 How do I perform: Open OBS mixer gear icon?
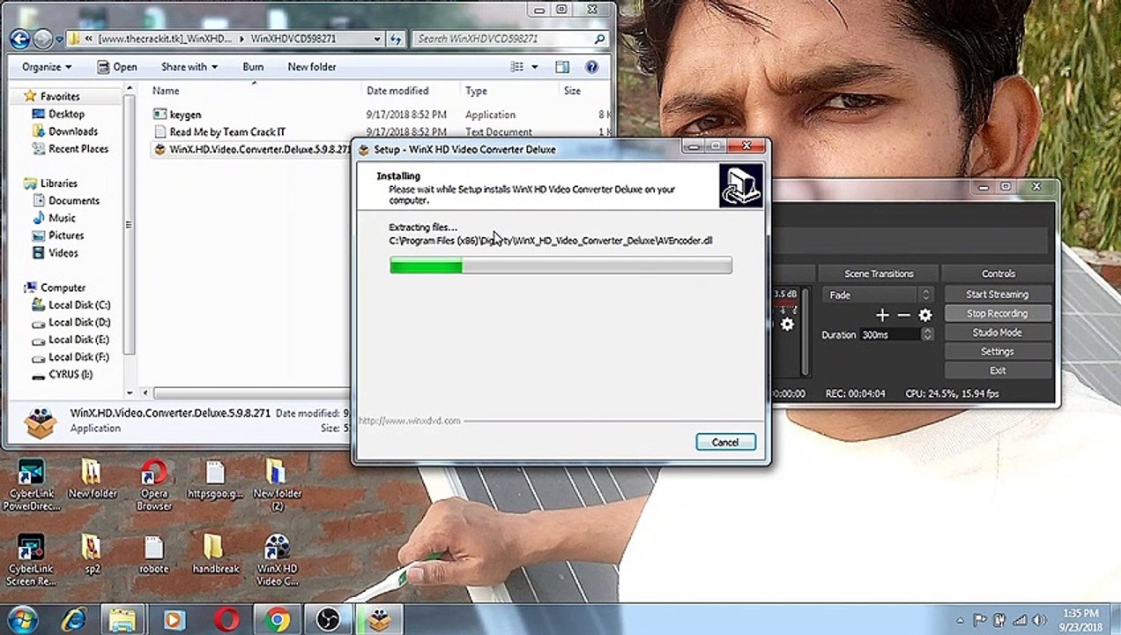coord(787,325)
